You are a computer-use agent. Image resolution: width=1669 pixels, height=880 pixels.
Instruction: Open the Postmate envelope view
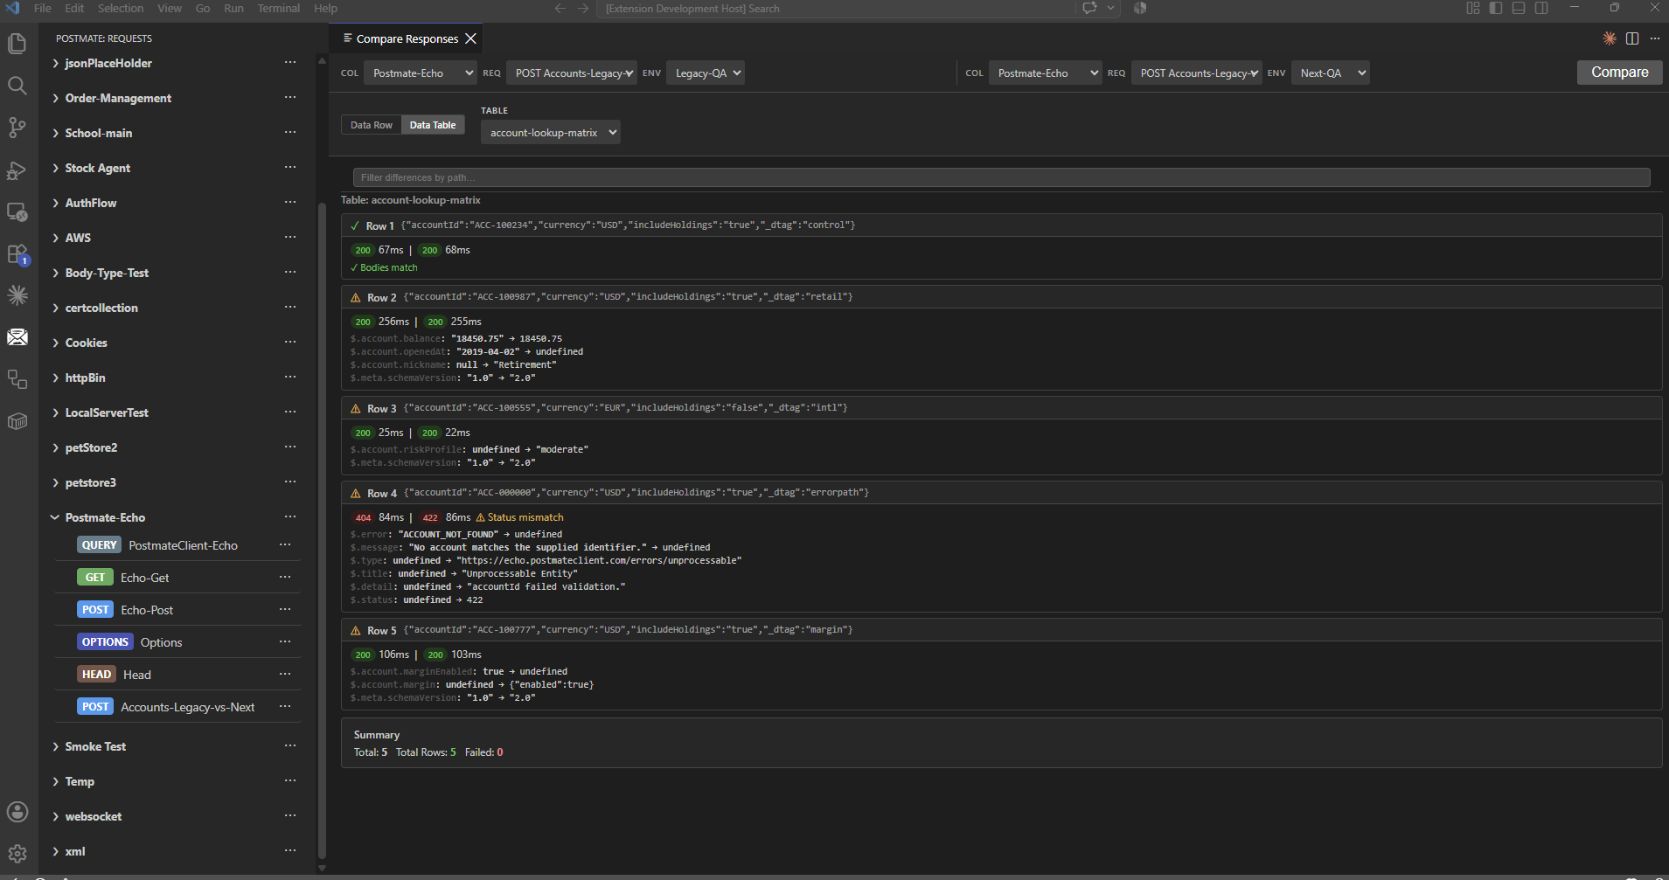pyautogui.click(x=17, y=337)
